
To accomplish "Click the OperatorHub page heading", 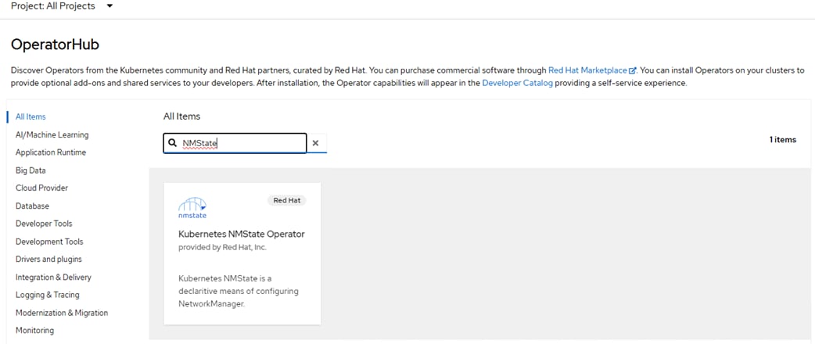I will (55, 45).
